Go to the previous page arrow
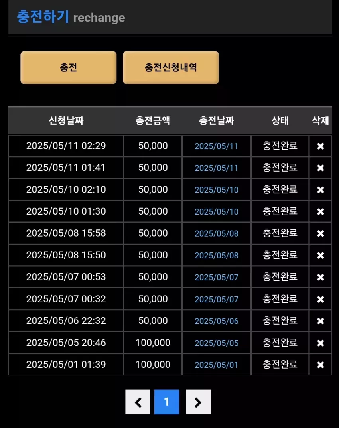Image resolution: width=339 pixels, height=428 pixels. coord(138,402)
